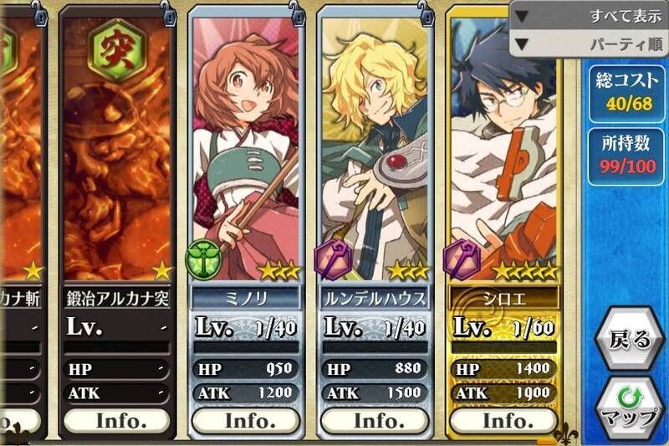Viewport: 669px width, 446px height.
Task: Click the green 突 hexagon badge
Action: click(x=117, y=51)
